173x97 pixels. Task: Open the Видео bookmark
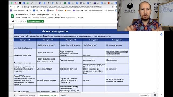[x=76, y=11]
